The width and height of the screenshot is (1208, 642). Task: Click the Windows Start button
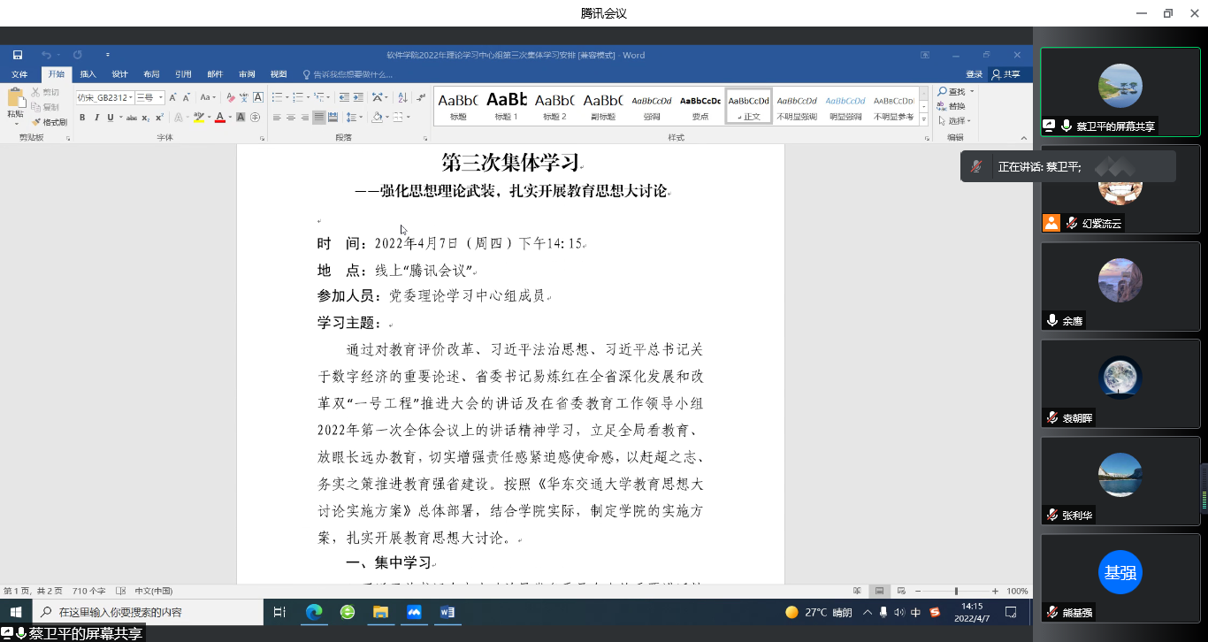click(16, 612)
